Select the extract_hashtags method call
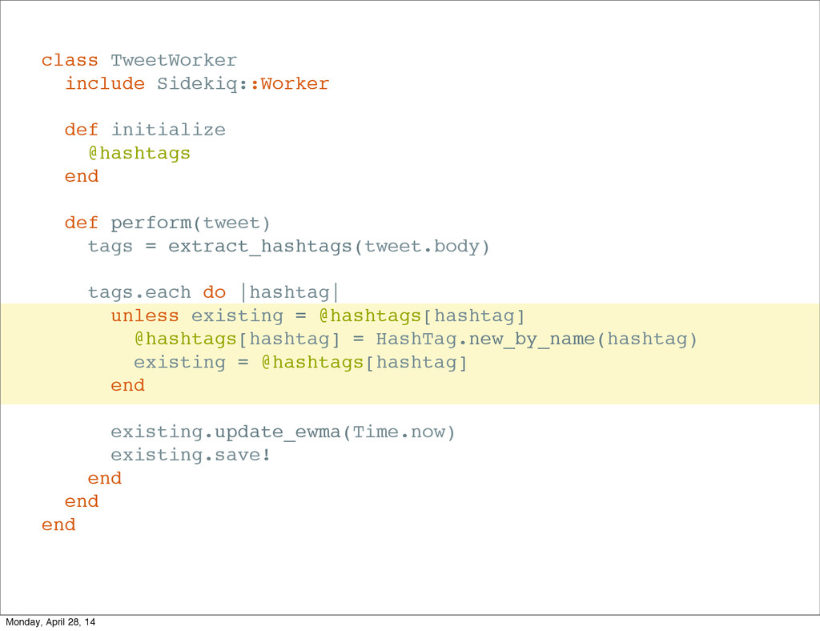This screenshot has height=631, width=820. pos(260,246)
